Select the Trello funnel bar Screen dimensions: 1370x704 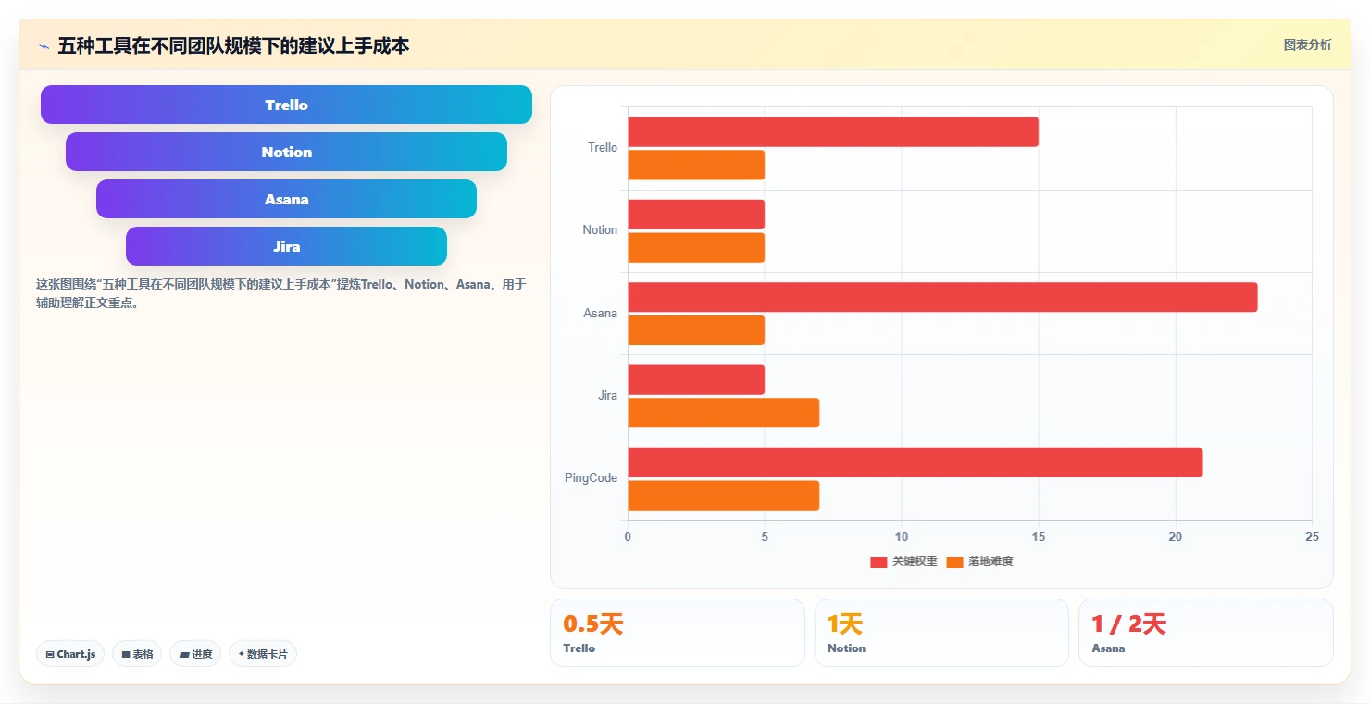[286, 105]
